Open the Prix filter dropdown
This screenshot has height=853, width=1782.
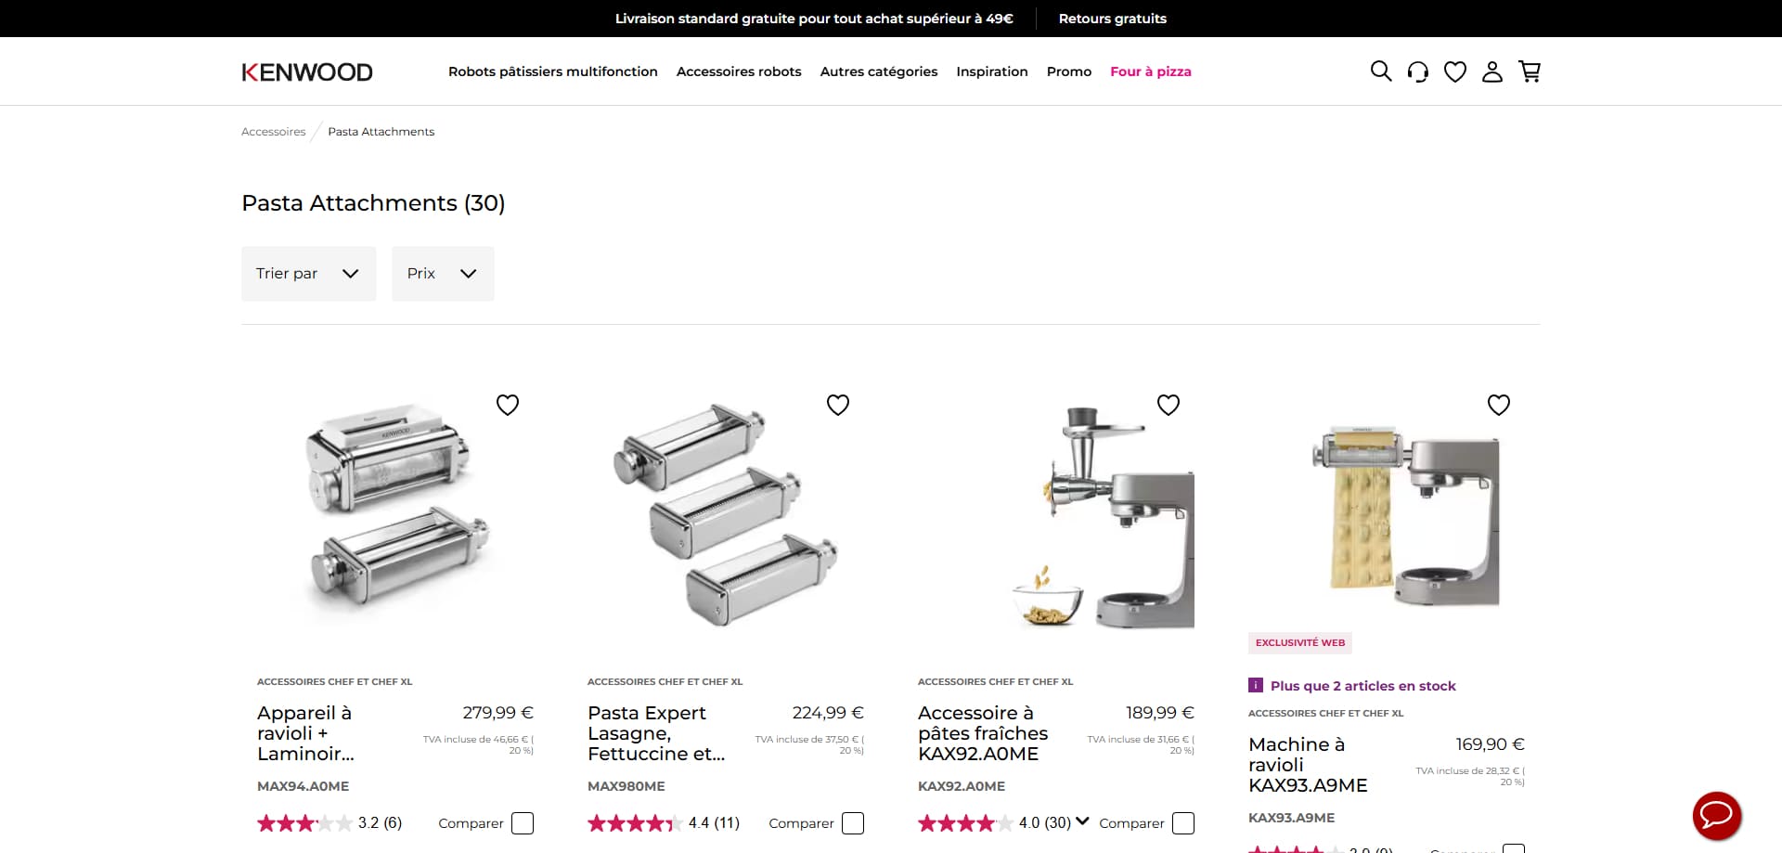click(443, 274)
